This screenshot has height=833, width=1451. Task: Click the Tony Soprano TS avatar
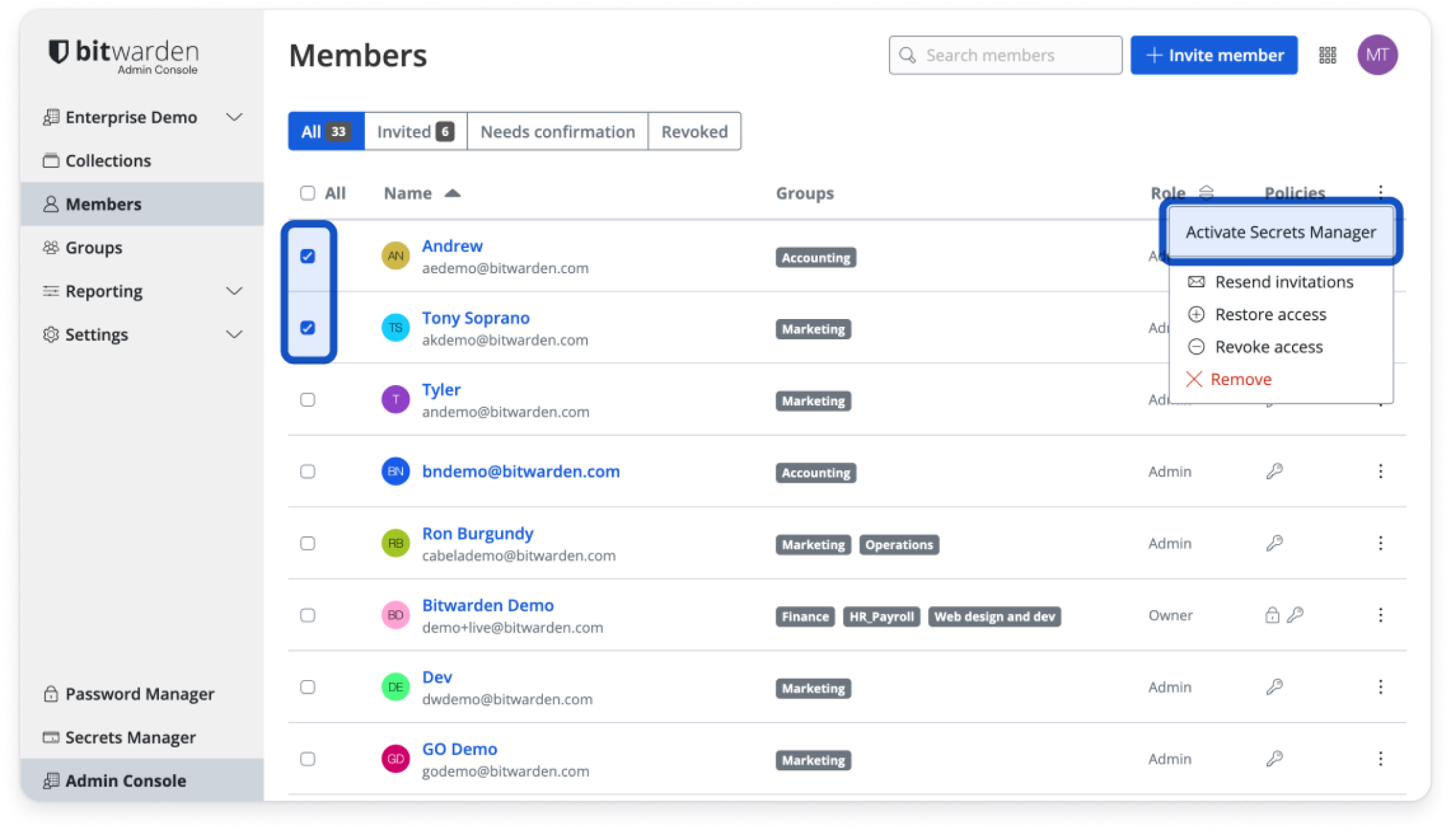(395, 328)
